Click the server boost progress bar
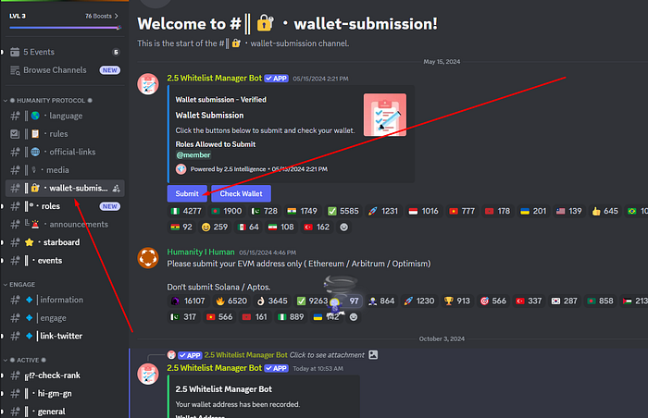The width and height of the screenshot is (648, 418). click(x=65, y=28)
